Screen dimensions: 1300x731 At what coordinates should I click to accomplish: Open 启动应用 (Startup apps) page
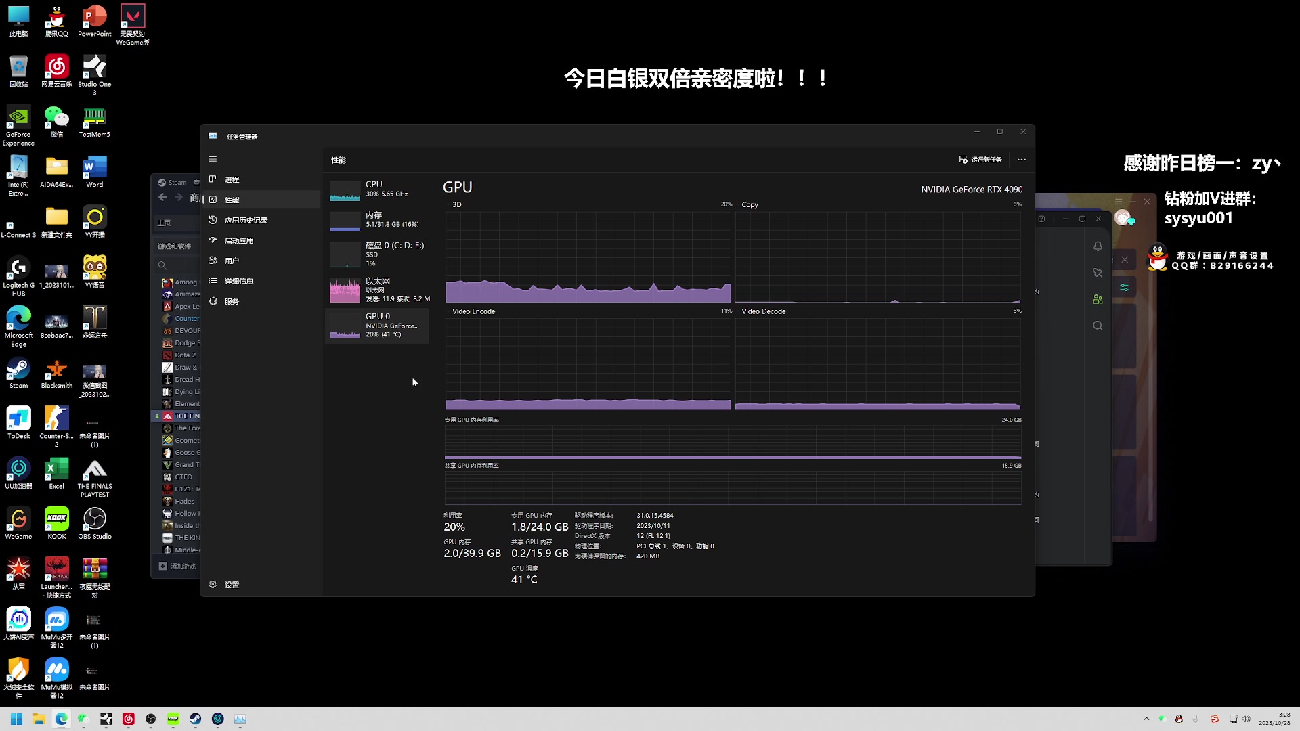tap(261, 240)
